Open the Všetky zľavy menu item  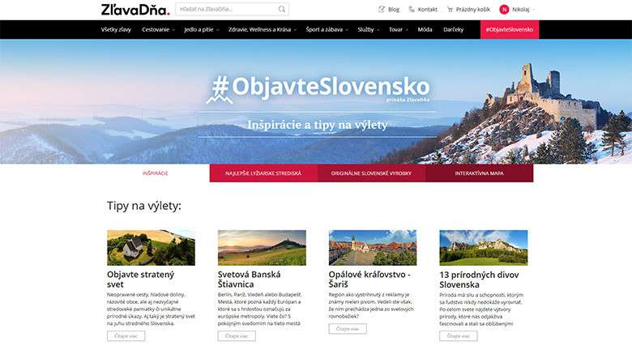click(x=116, y=29)
